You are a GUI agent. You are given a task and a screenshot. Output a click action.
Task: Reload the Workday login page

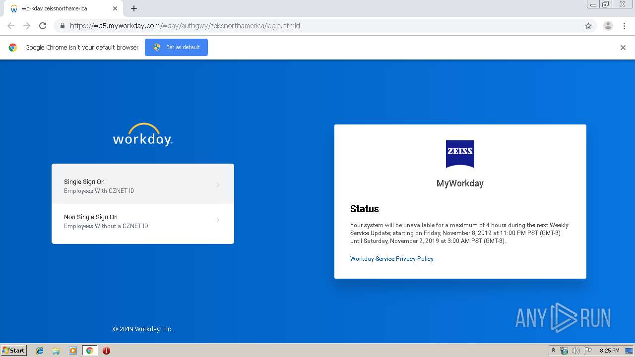click(43, 26)
